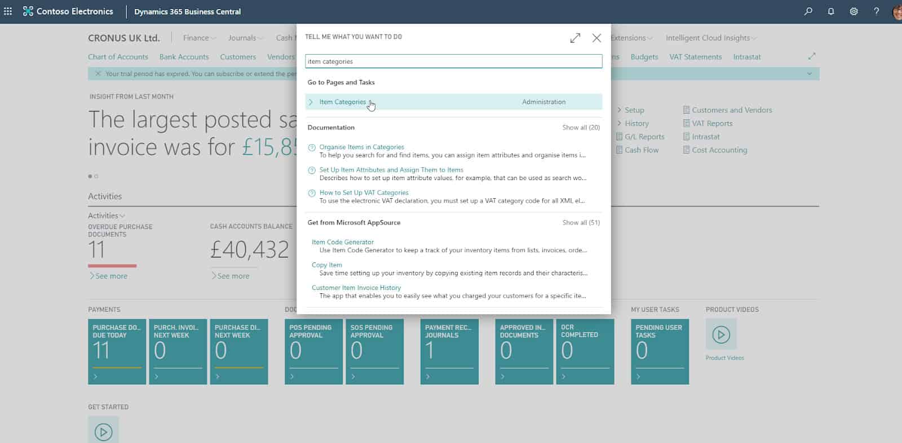Image resolution: width=902 pixels, height=443 pixels.
Task: Open the notifications bell icon
Action: click(831, 11)
